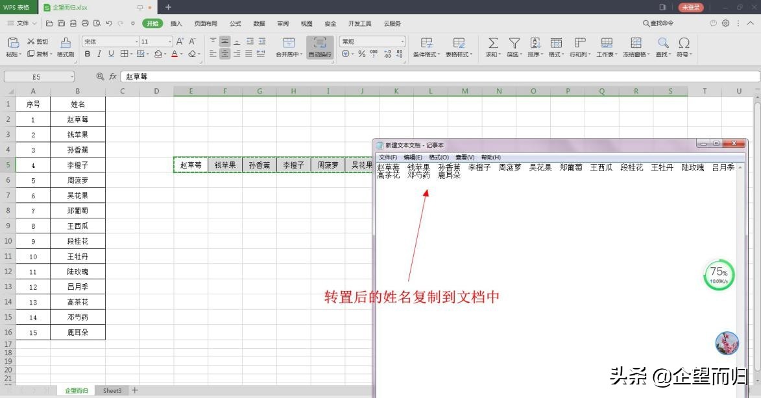This screenshot has width=761, height=398.
Task: Open the font name dropdown (宋体)
Action: pos(136,41)
